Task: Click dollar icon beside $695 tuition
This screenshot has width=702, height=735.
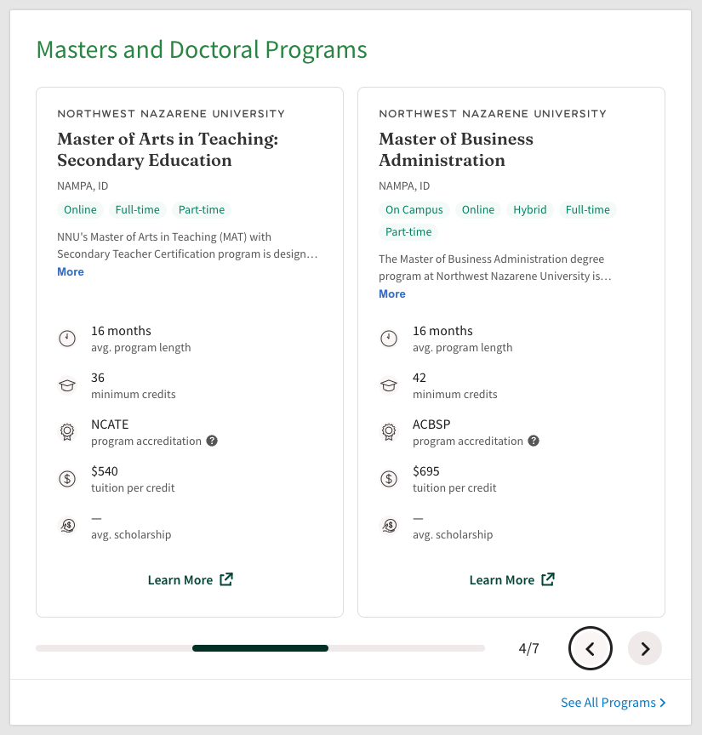Action: click(x=389, y=479)
